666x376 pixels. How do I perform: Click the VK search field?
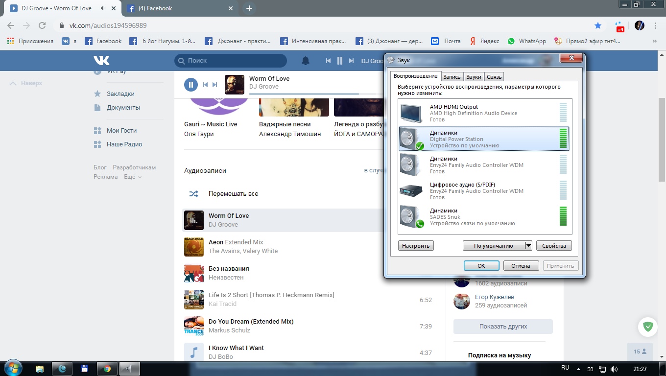click(x=231, y=61)
